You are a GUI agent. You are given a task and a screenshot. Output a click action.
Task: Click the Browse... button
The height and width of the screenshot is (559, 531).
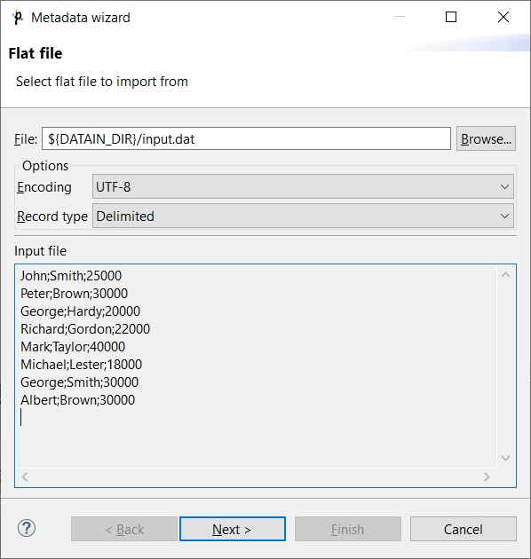click(x=486, y=138)
